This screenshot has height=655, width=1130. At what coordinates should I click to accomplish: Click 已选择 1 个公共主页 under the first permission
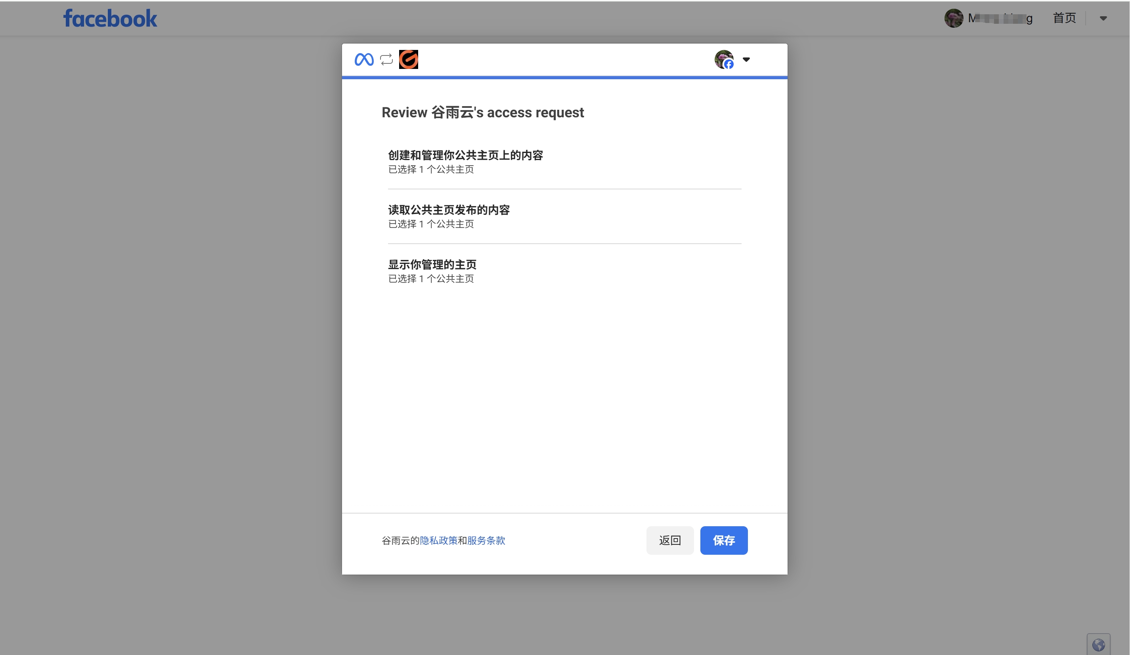coord(430,169)
